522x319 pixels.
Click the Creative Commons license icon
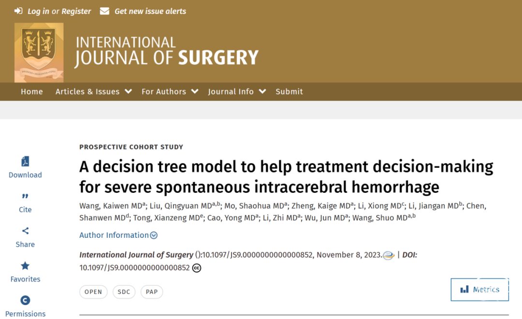tap(197, 268)
